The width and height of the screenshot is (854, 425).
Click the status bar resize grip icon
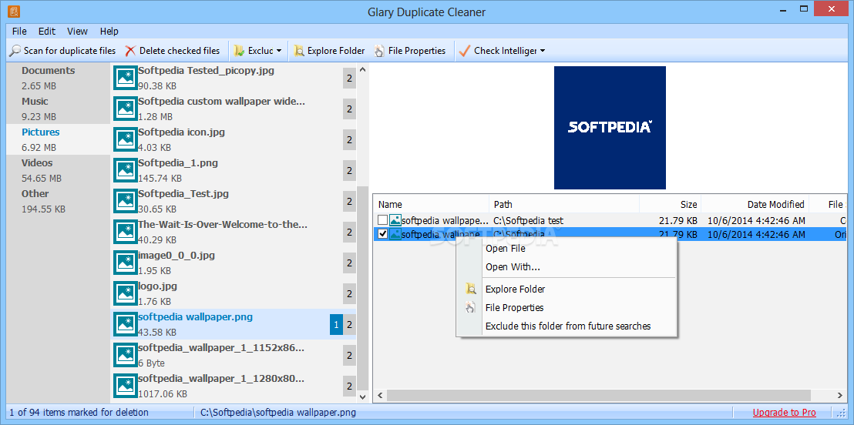tap(842, 413)
